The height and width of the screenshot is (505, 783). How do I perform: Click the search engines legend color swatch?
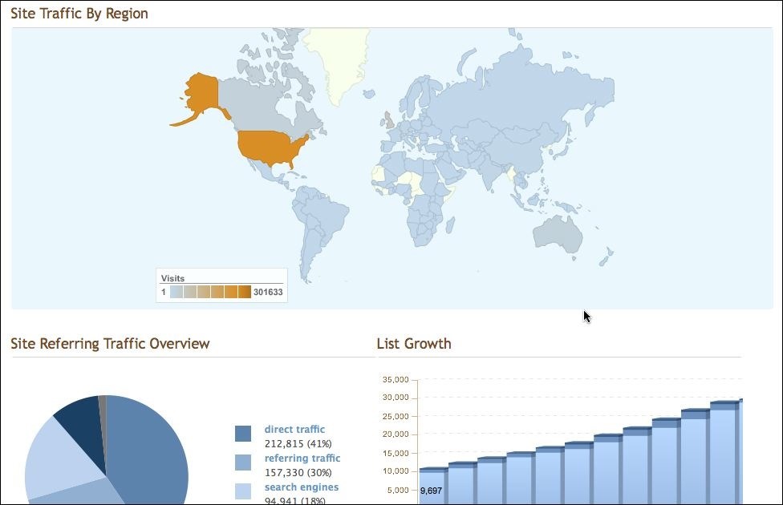[x=243, y=491]
